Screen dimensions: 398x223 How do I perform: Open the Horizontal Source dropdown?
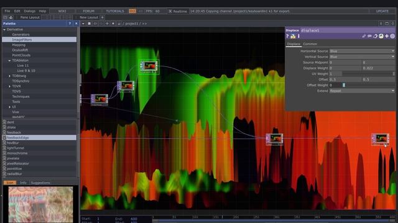point(362,51)
